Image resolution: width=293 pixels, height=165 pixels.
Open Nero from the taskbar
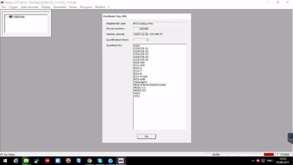coord(68,161)
